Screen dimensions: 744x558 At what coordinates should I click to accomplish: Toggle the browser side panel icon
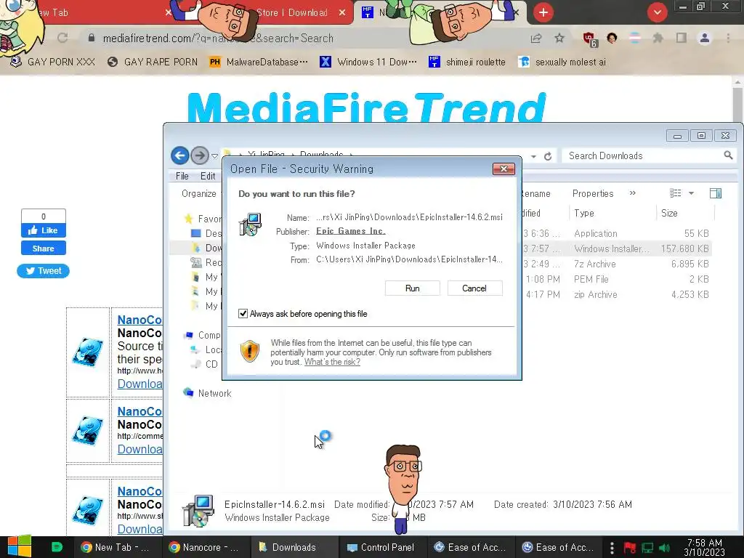click(682, 38)
